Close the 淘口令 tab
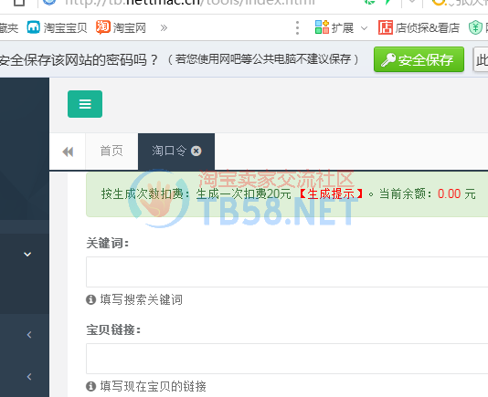This screenshot has height=397, width=488. [x=196, y=151]
